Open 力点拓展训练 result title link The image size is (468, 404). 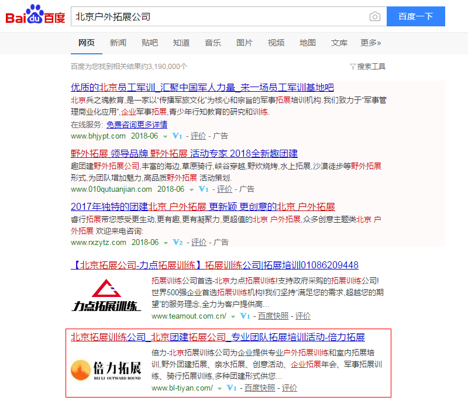[215, 265]
